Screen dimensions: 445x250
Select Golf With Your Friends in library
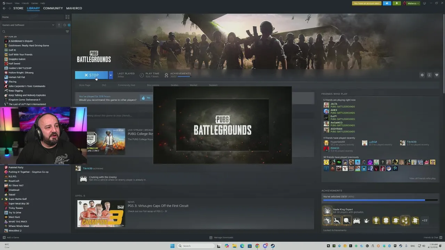click(21, 55)
